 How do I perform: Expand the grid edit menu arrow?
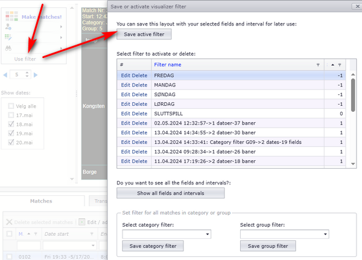[61, 37]
